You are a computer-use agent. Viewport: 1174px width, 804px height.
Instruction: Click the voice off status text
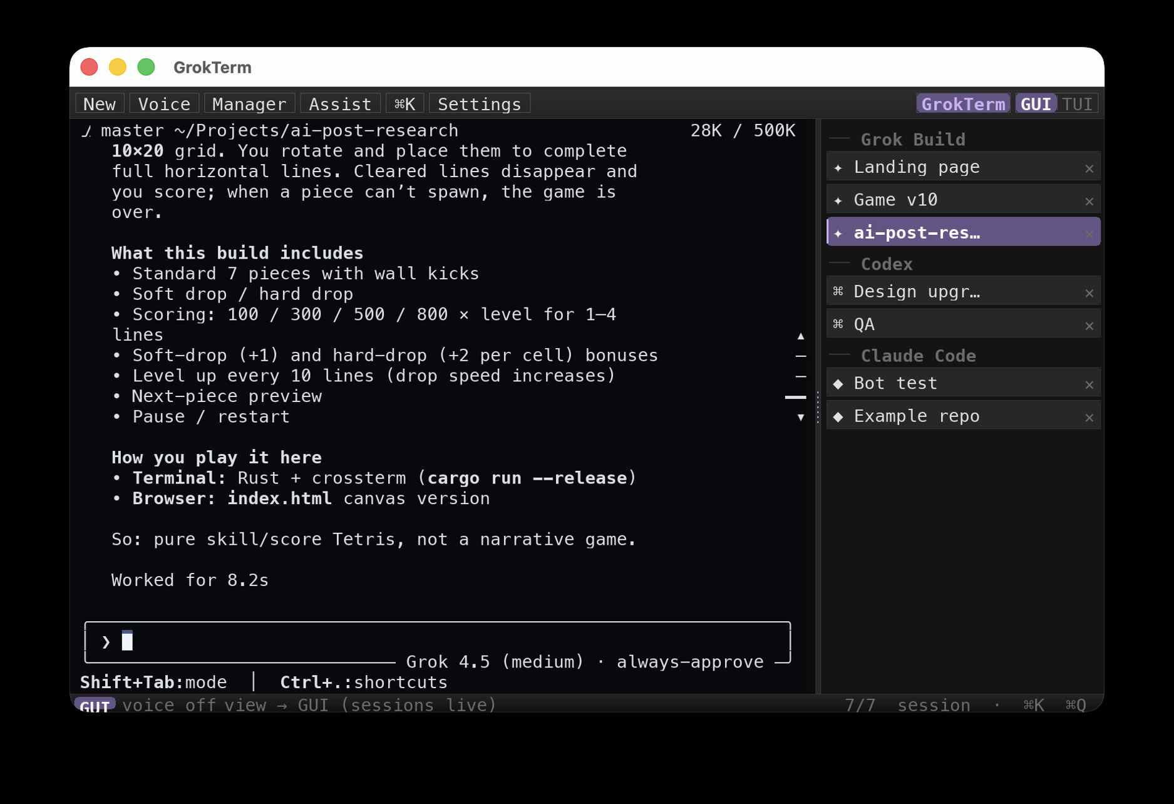click(169, 705)
